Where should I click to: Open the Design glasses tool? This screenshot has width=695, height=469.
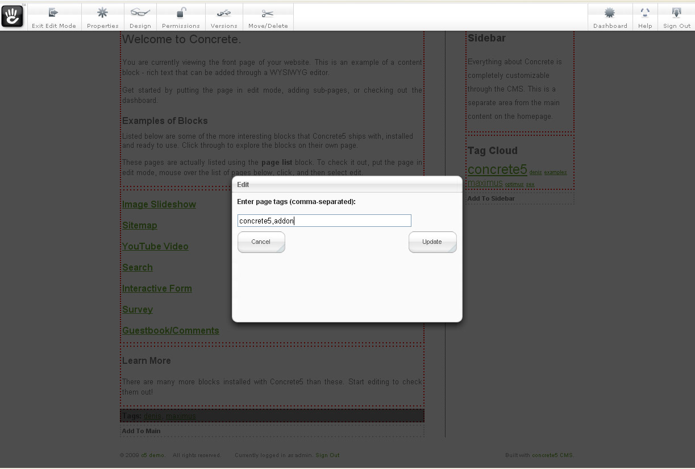point(140,17)
